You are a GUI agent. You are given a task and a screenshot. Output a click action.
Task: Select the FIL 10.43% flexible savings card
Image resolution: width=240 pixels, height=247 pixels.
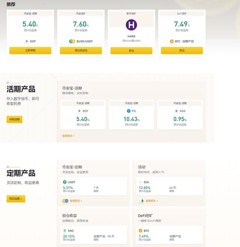tap(131, 115)
